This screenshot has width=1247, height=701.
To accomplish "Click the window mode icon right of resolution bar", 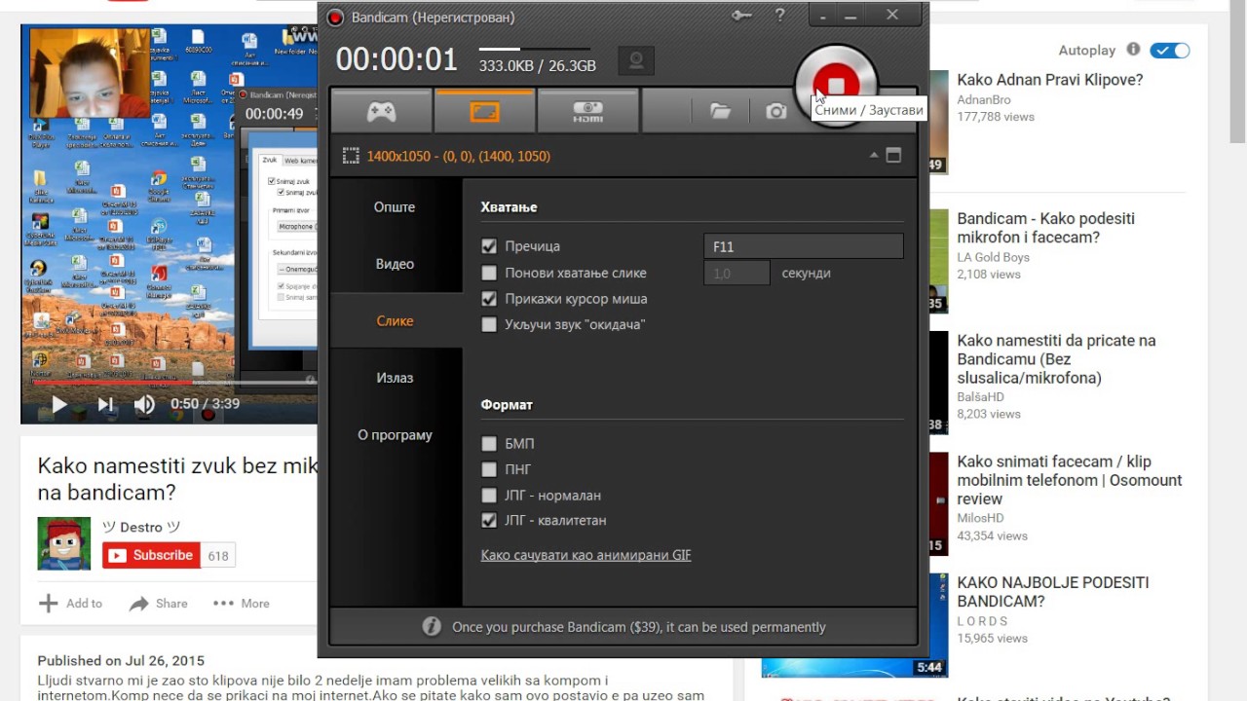I will click(893, 156).
